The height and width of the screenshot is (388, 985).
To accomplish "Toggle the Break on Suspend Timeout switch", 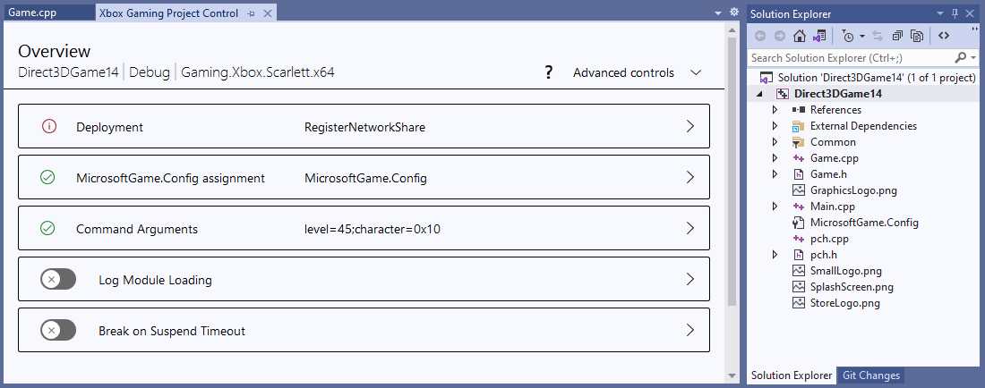I will pos(58,330).
